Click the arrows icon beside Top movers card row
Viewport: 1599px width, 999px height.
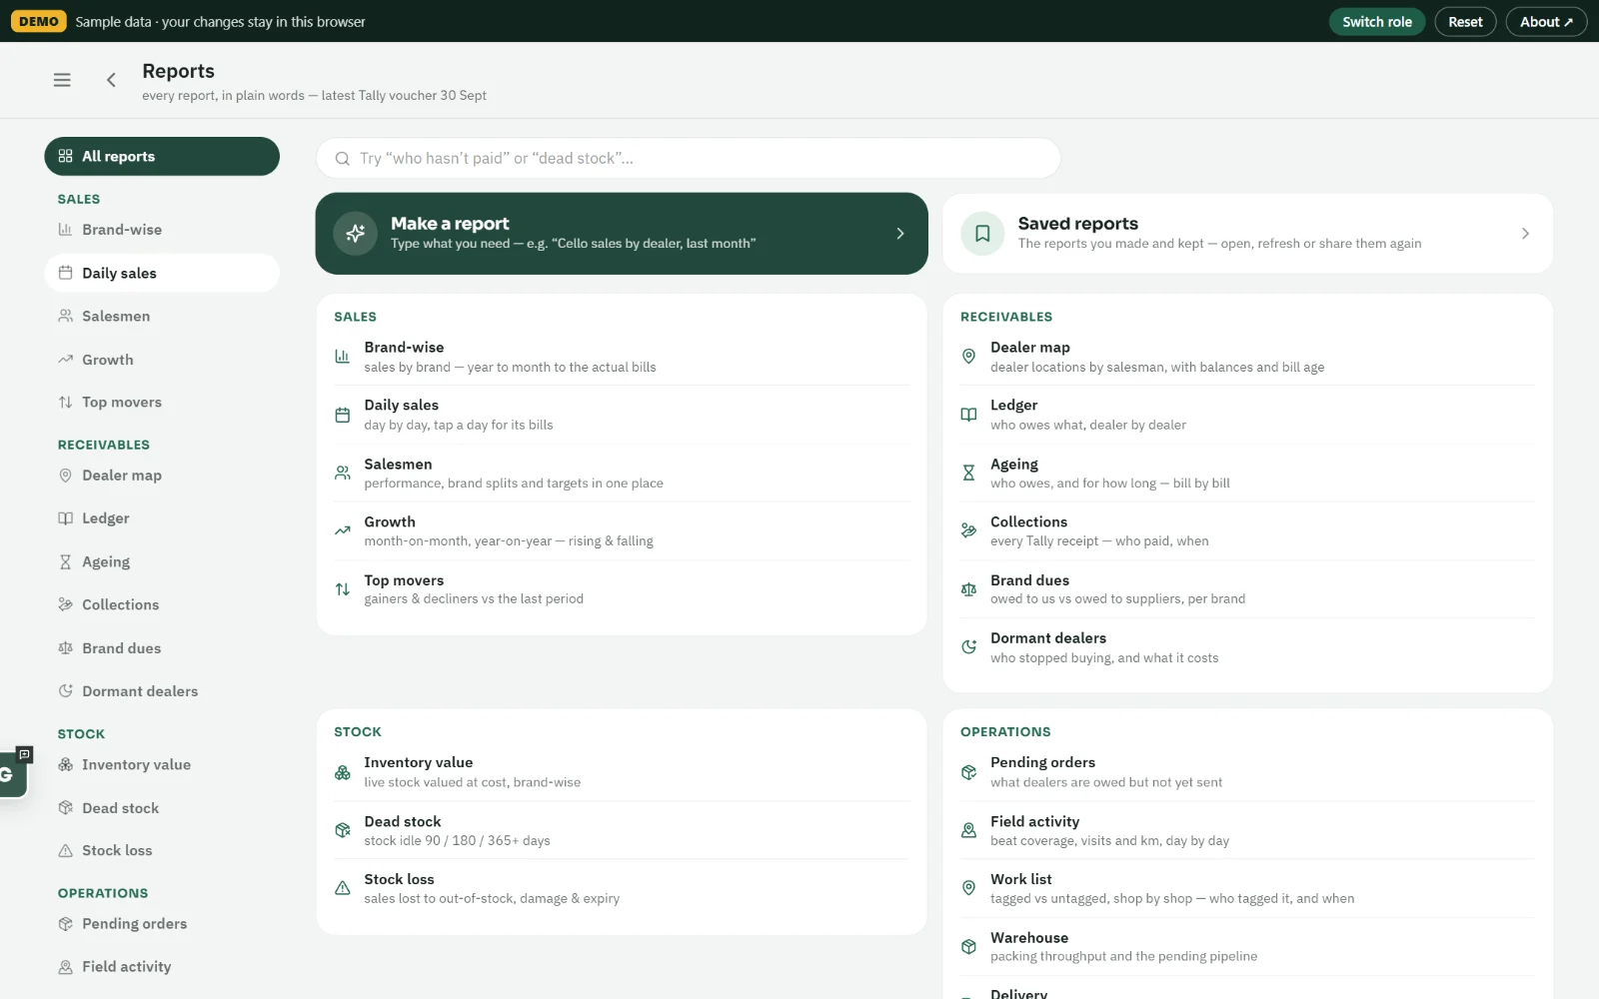click(x=343, y=589)
